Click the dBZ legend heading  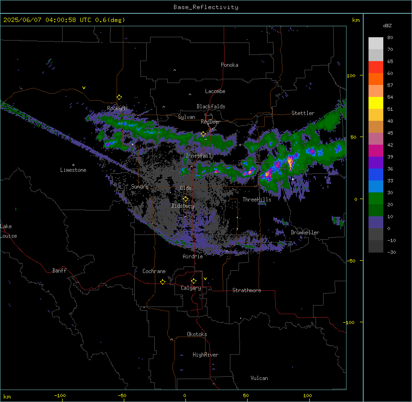(387, 26)
